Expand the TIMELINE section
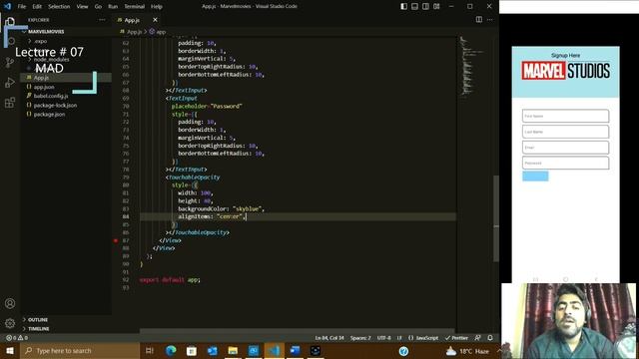The width and height of the screenshot is (639, 359). tap(66, 328)
